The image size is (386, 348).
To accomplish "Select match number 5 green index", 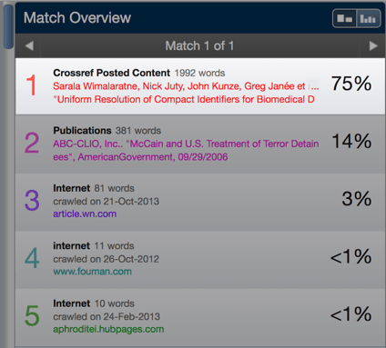I will [x=32, y=315].
